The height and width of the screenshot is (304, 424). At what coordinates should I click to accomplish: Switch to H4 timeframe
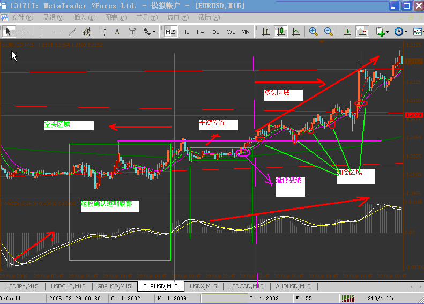click(x=200, y=32)
